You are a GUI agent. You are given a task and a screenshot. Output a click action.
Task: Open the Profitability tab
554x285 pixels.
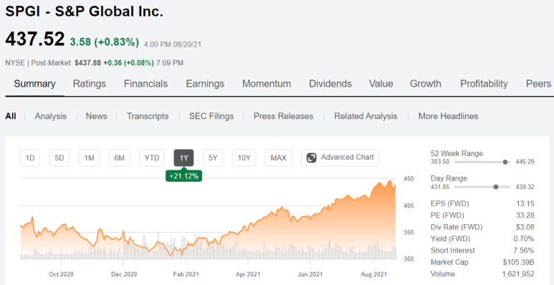(x=484, y=84)
